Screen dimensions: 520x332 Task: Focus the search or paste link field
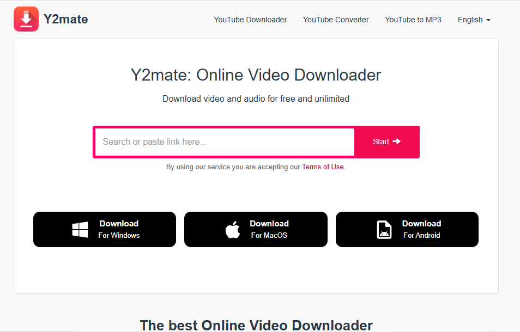click(225, 142)
